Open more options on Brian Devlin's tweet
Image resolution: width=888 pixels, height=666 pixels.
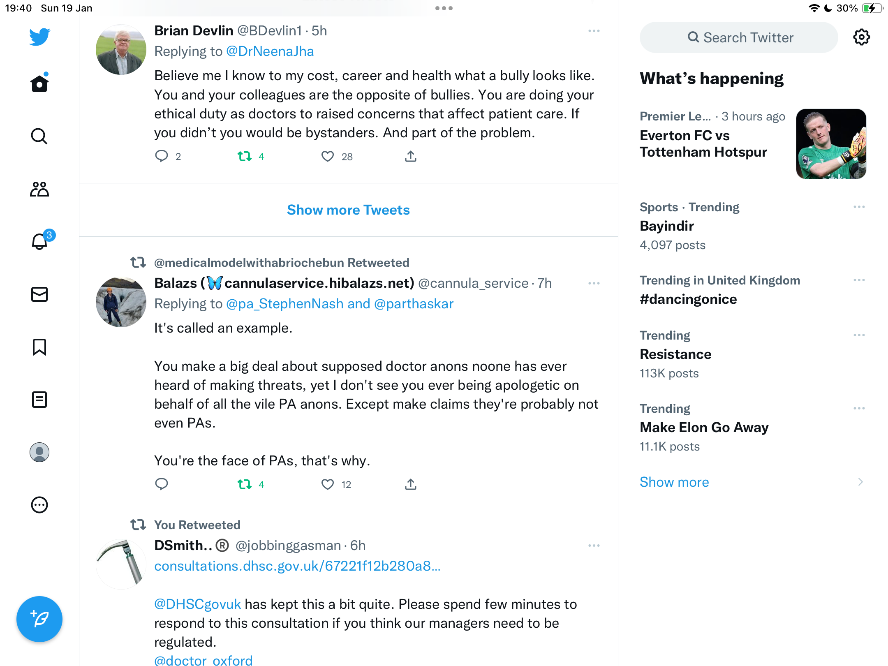coord(594,31)
